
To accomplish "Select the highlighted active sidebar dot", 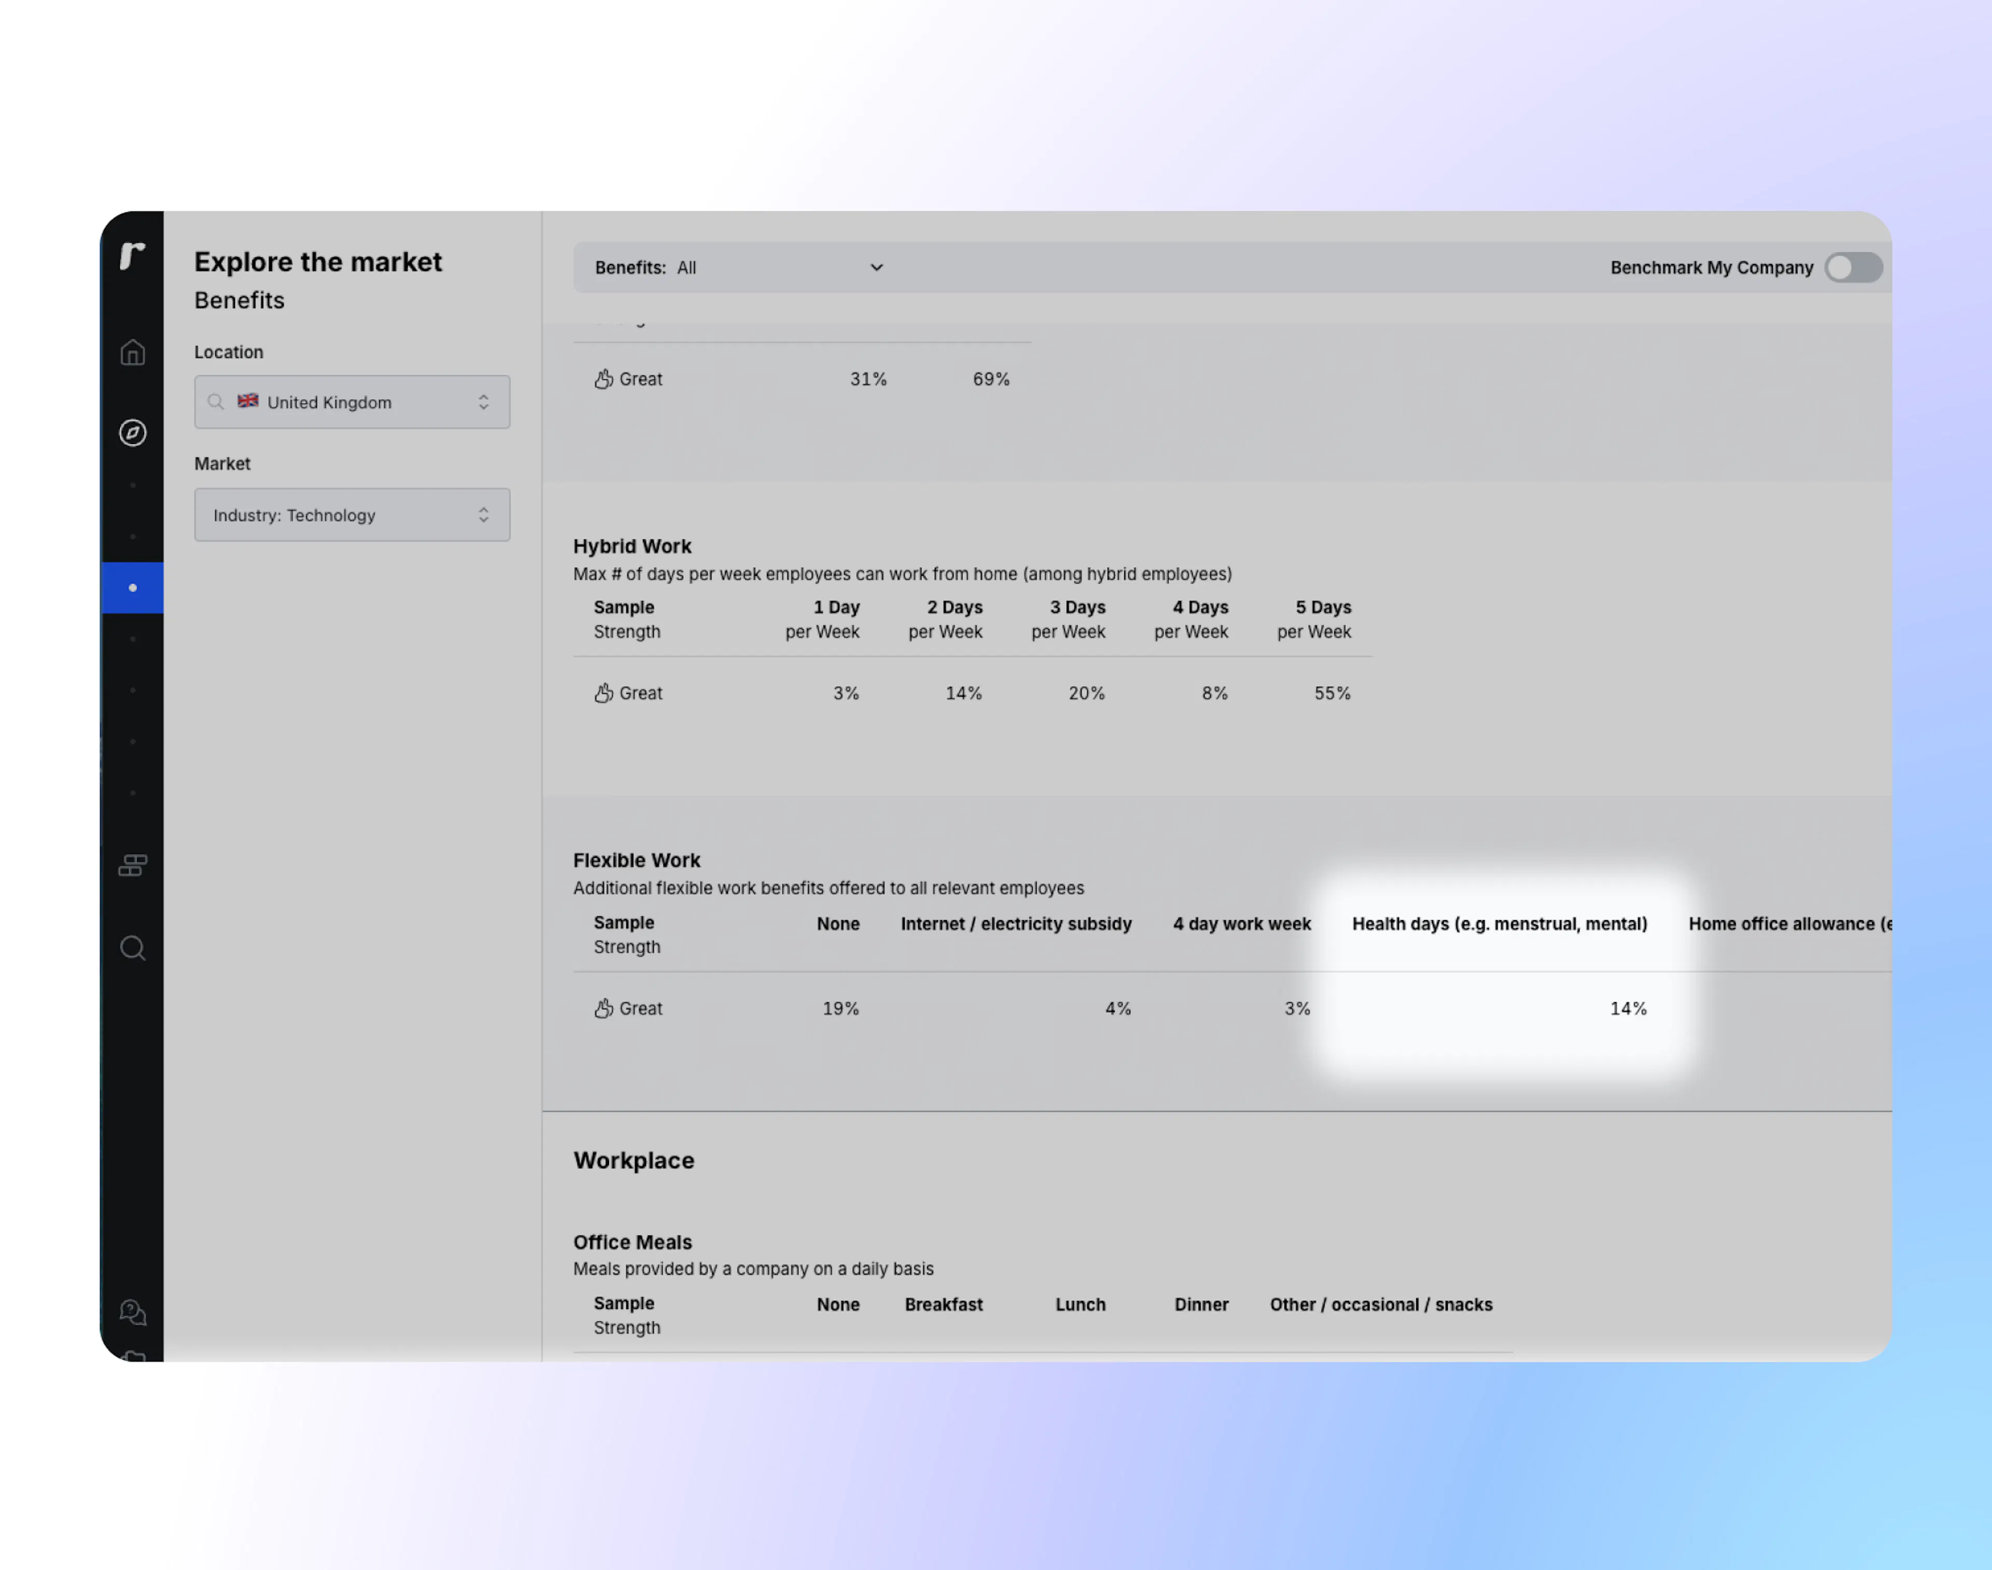I will (132, 587).
